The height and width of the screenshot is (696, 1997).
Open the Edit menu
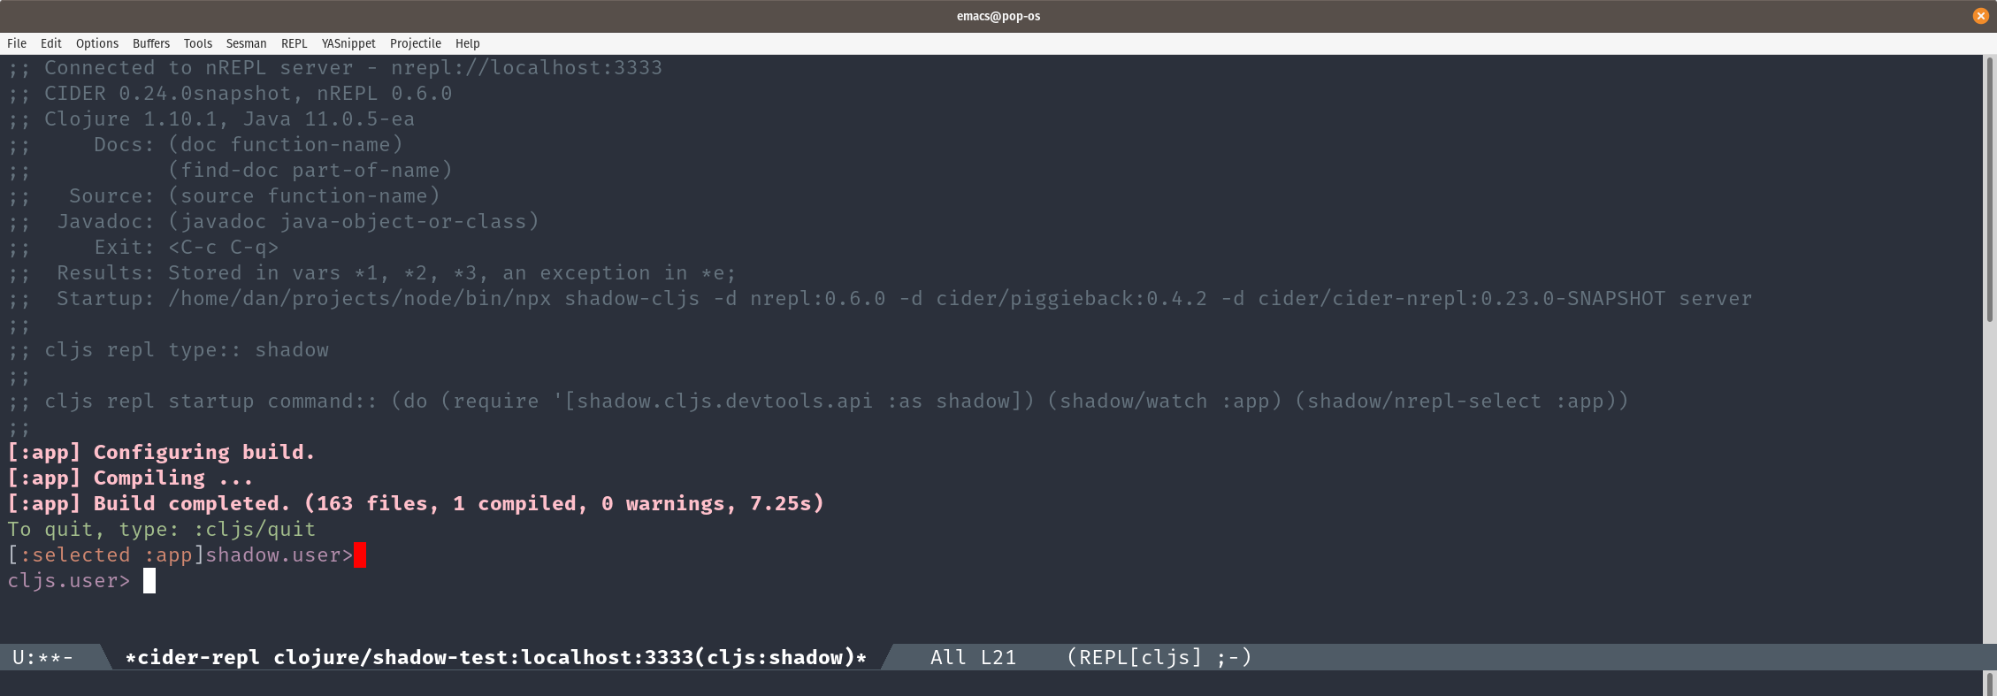point(51,43)
